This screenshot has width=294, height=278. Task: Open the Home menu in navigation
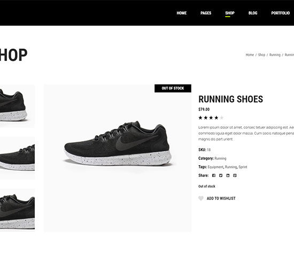182,13
